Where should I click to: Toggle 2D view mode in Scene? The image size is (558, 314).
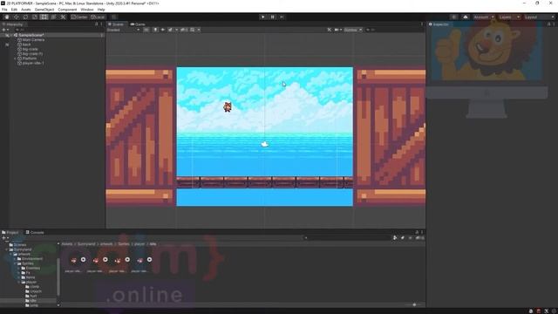[x=146, y=30]
